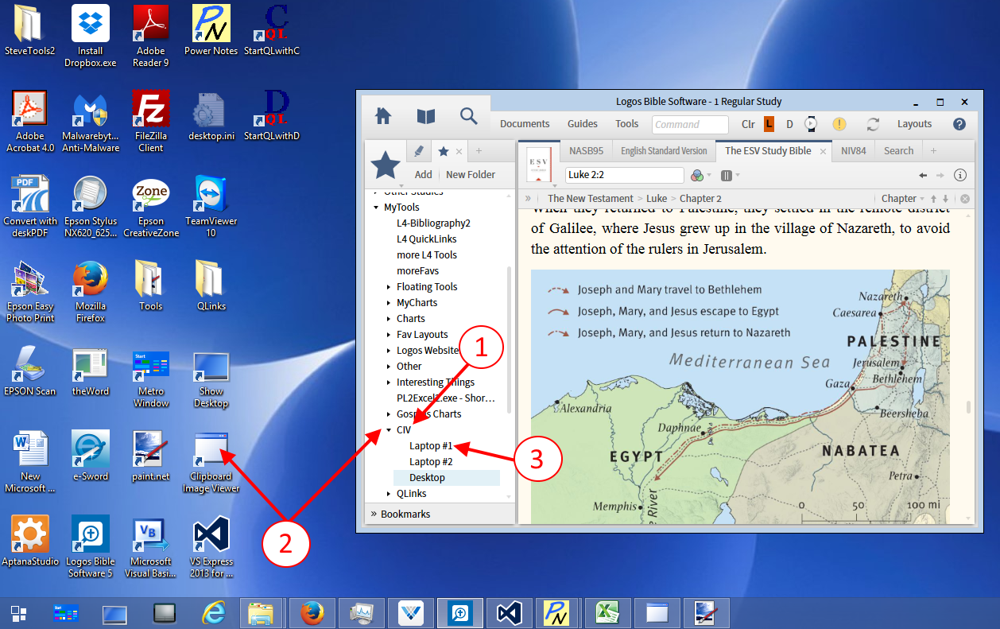Open Clipboard Image Viewer desktop icon
Image resolution: width=1000 pixels, height=629 pixels.
point(211,462)
